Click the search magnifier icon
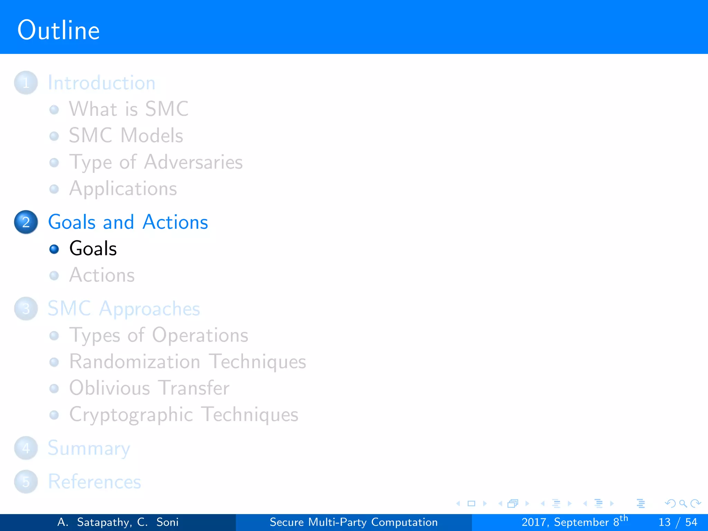 (x=683, y=504)
